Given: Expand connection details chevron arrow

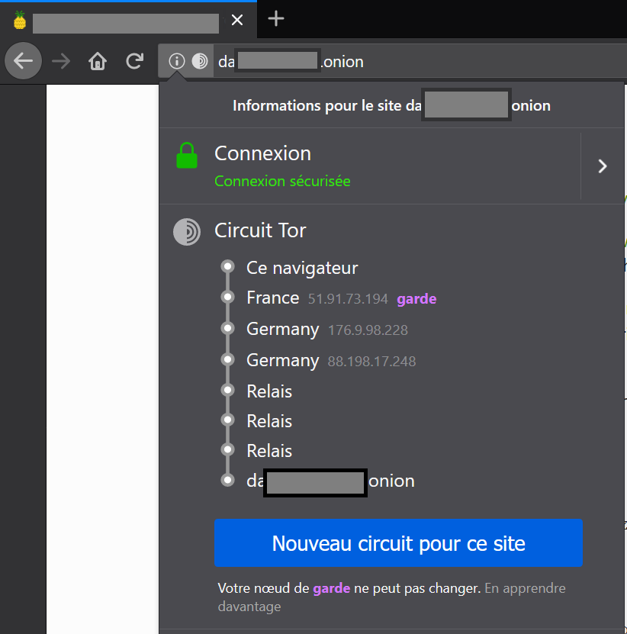Looking at the screenshot, I should pos(603,166).
